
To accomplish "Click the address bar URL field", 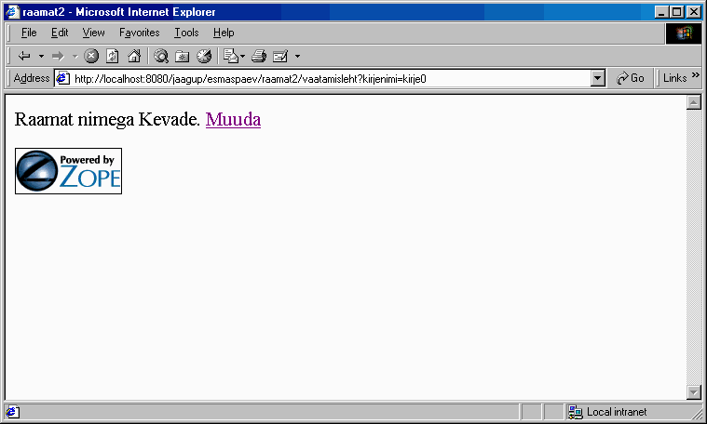I will pos(332,79).
